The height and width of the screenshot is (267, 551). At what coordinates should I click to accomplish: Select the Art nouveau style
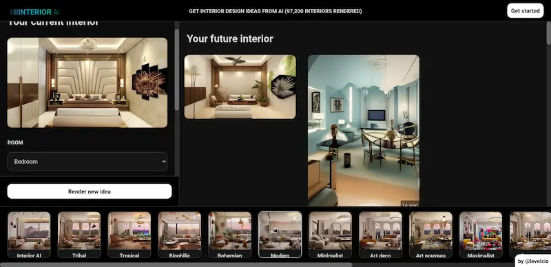430,235
